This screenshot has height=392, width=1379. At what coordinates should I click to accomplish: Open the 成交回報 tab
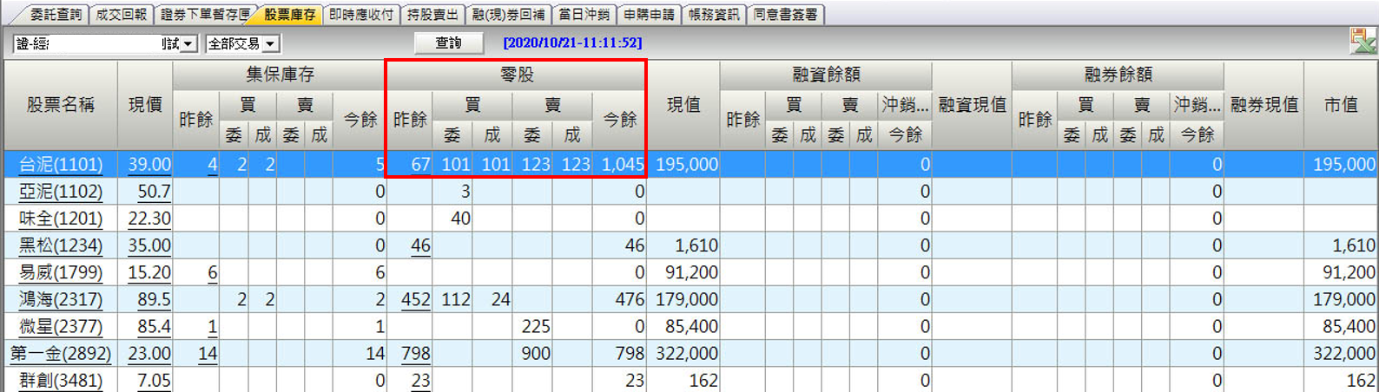pos(121,15)
